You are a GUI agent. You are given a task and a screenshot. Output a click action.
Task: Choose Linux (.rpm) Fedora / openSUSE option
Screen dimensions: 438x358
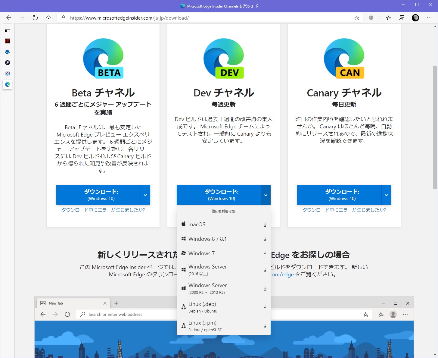pos(224,326)
